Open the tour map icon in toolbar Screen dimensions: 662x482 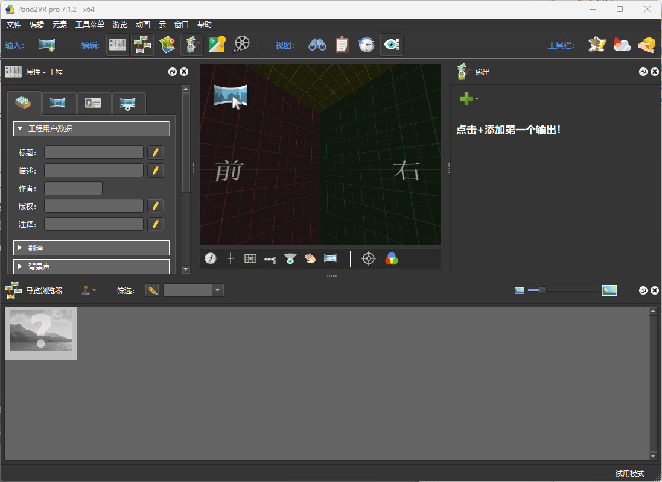coord(167,45)
